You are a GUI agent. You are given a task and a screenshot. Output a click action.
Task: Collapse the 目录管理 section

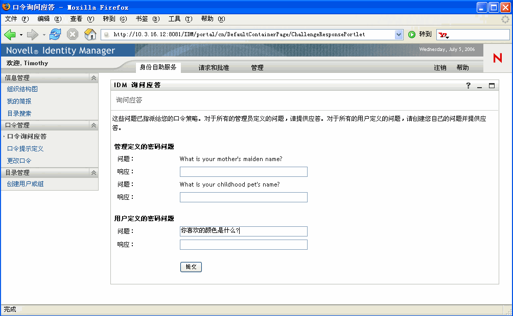point(94,172)
